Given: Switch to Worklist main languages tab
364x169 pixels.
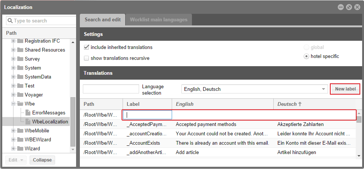Looking at the screenshot, I should click(x=159, y=20).
